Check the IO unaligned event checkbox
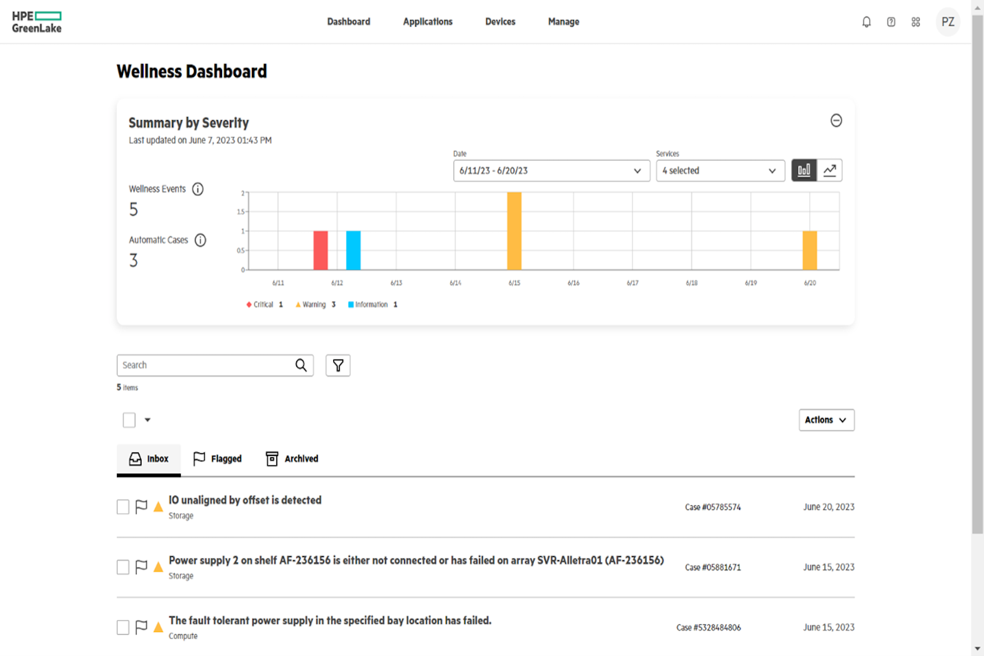 tap(123, 506)
